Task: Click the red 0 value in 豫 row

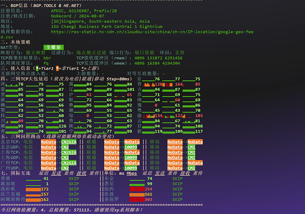Action: 156,105
